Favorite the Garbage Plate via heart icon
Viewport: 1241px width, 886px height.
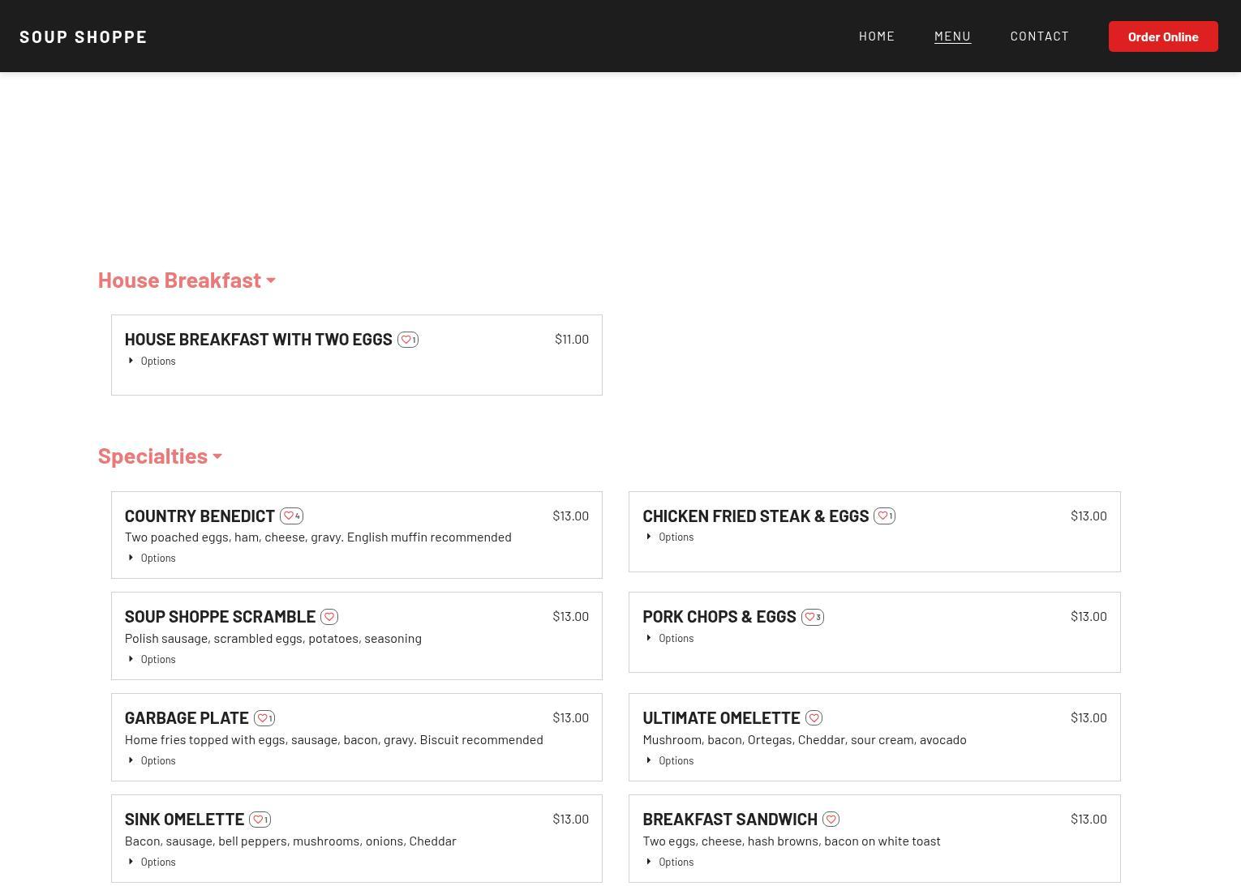click(263, 718)
